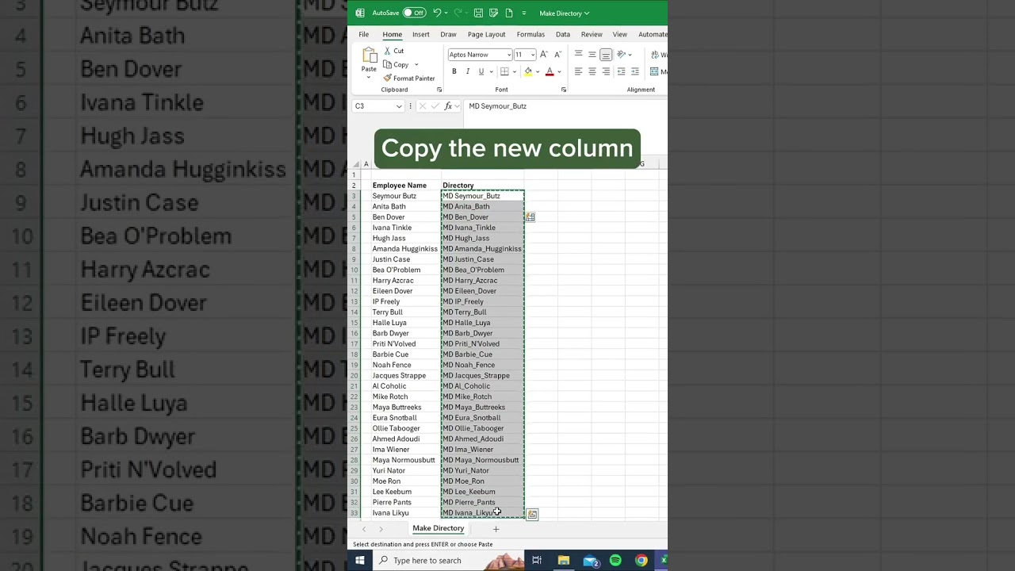Click Middle Align icon

point(592,55)
